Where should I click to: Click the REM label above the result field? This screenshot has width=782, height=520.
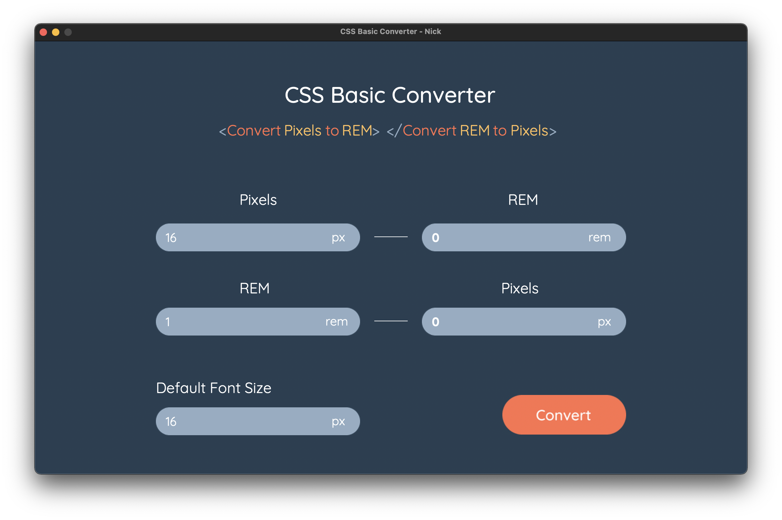[523, 199]
